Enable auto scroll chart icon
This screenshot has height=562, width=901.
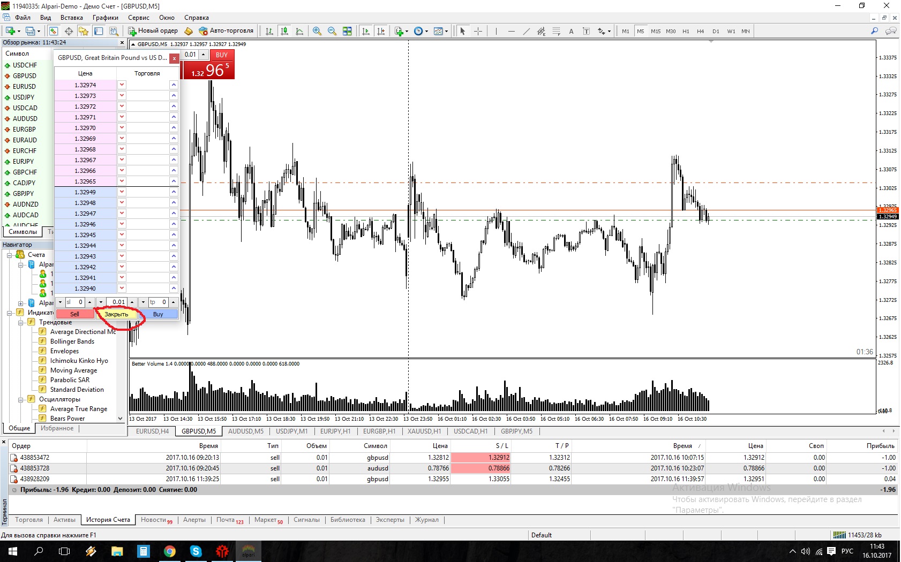(x=366, y=31)
